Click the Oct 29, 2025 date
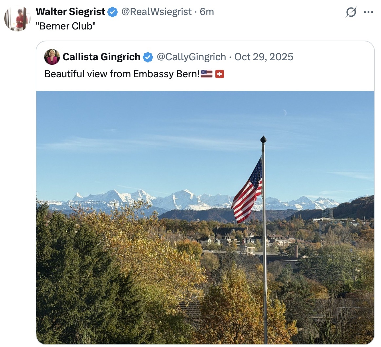The height and width of the screenshot is (347, 381). [x=263, y=57]
